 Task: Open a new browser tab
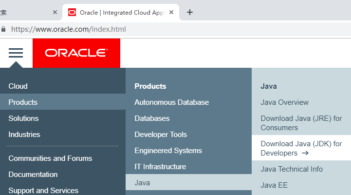pyautogui.click(x=190, y=12)
